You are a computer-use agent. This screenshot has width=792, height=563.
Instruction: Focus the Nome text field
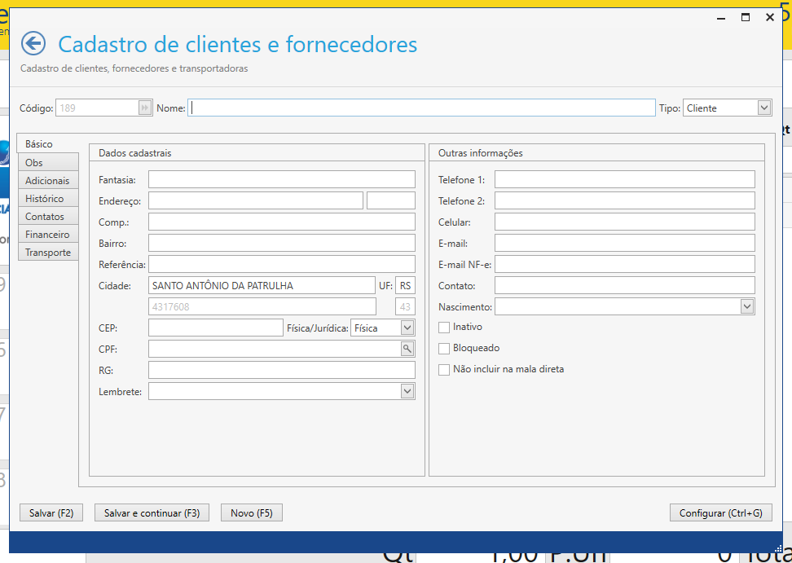pyautogui.click(x=421, y=108)
